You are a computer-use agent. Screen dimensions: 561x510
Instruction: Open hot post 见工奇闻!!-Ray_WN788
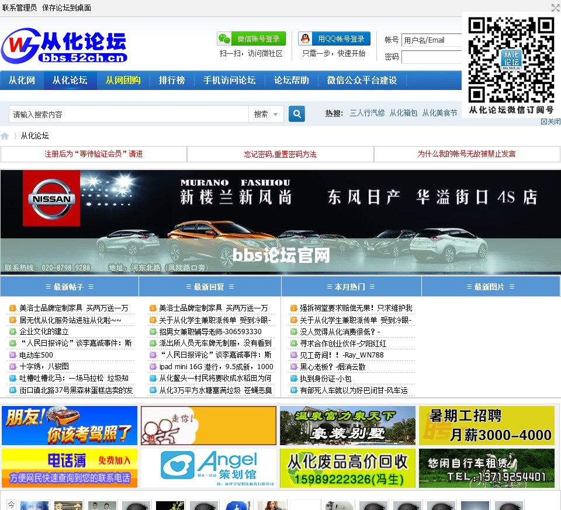coord(342,355)
